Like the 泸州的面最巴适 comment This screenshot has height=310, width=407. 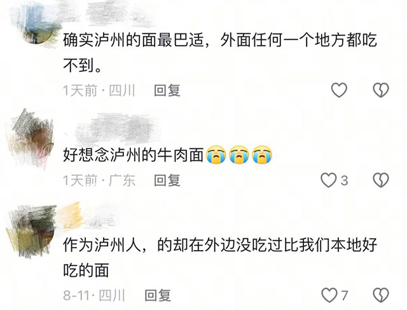339,90
